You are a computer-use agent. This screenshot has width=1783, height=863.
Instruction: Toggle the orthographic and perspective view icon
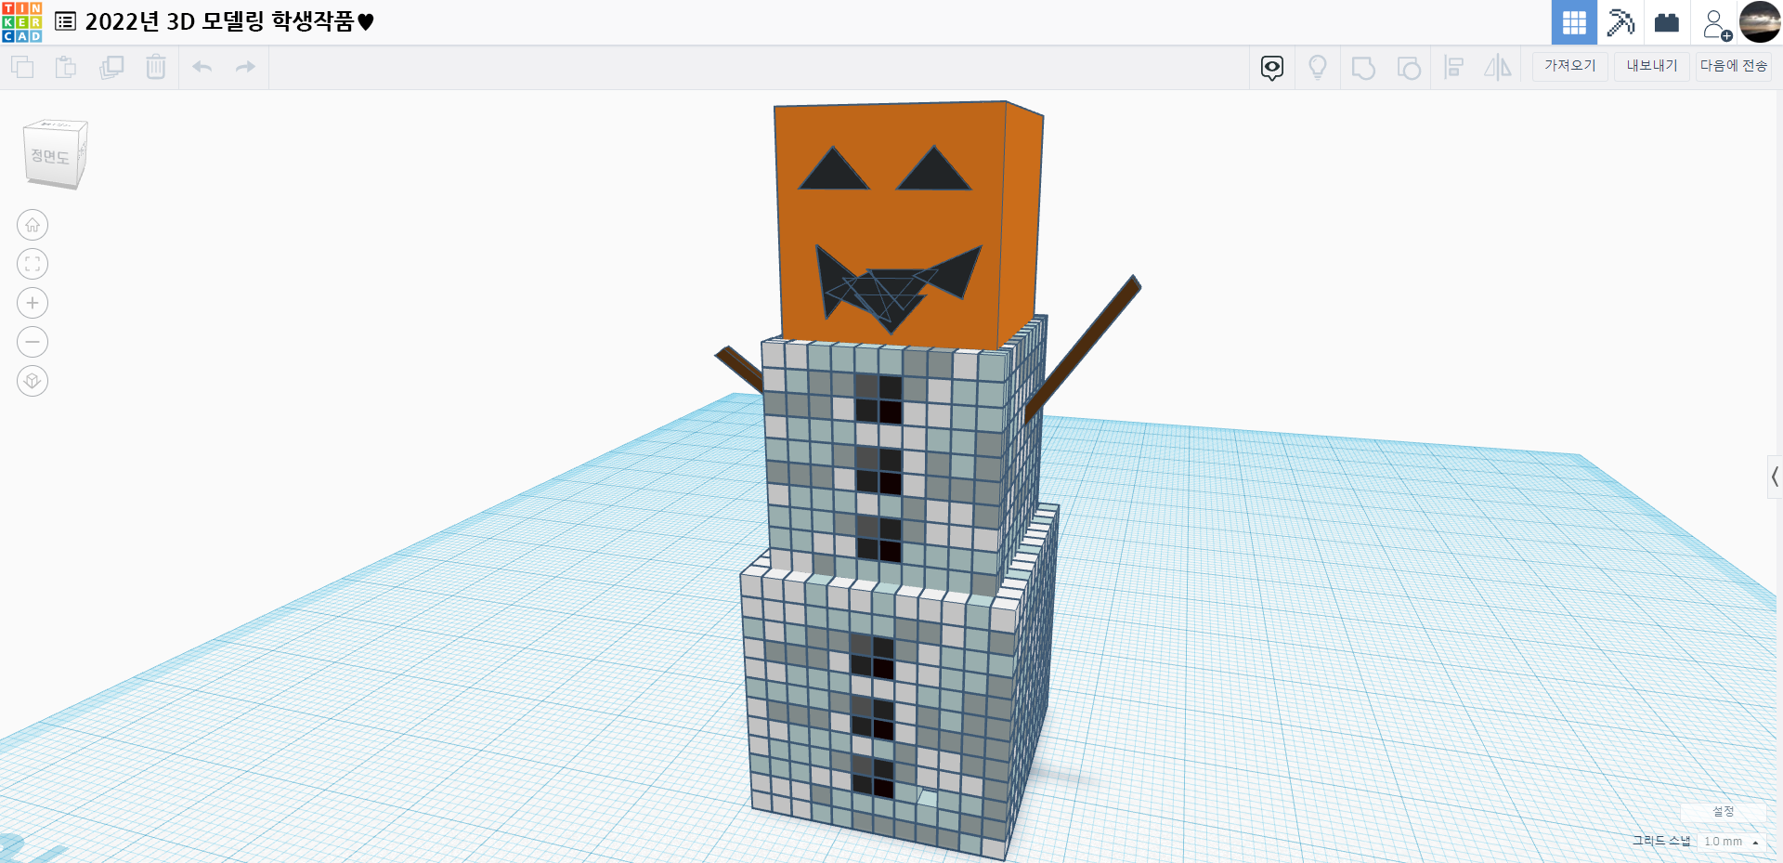tap(33, 381)
